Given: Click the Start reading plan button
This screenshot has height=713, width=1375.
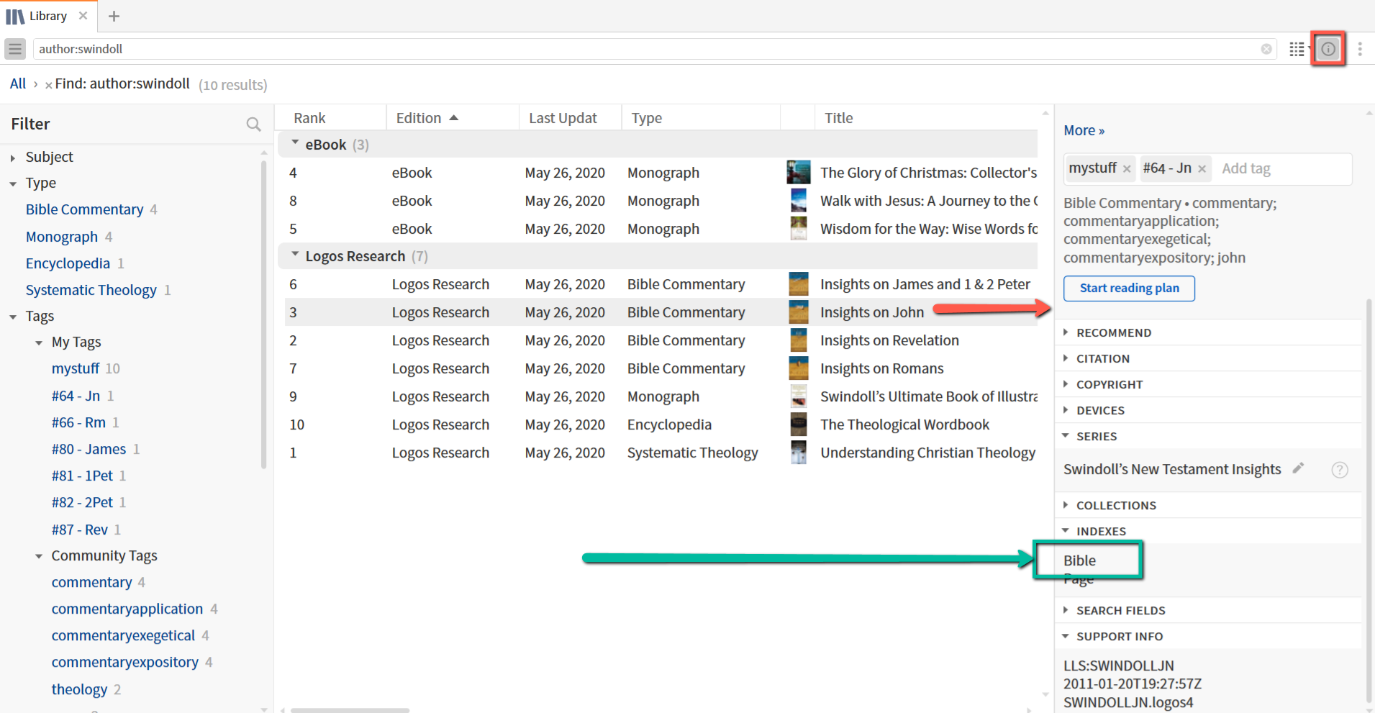Looking at the screenshot, I should click(x=1129, y=289).
